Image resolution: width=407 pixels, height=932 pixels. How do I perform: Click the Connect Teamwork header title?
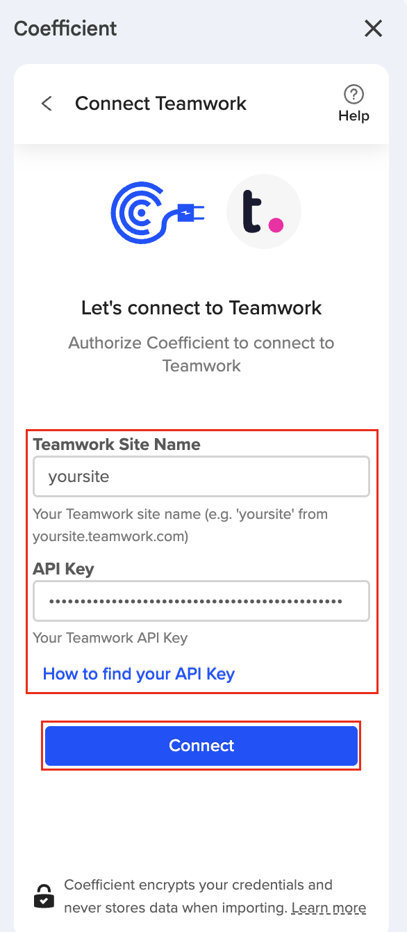pyautogui.click(x=160, y=104)
